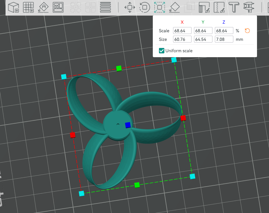Run the Auto orient tool
The height and width of the screenshot is (213, 269).
point(43,7)
